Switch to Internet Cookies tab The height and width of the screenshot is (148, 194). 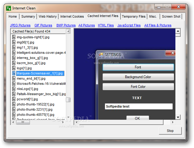point(72,16)
